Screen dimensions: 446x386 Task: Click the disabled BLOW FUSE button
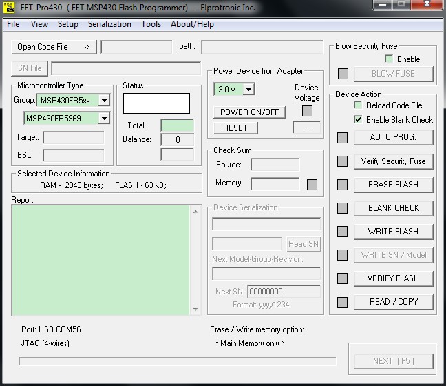tap(394, 74)
